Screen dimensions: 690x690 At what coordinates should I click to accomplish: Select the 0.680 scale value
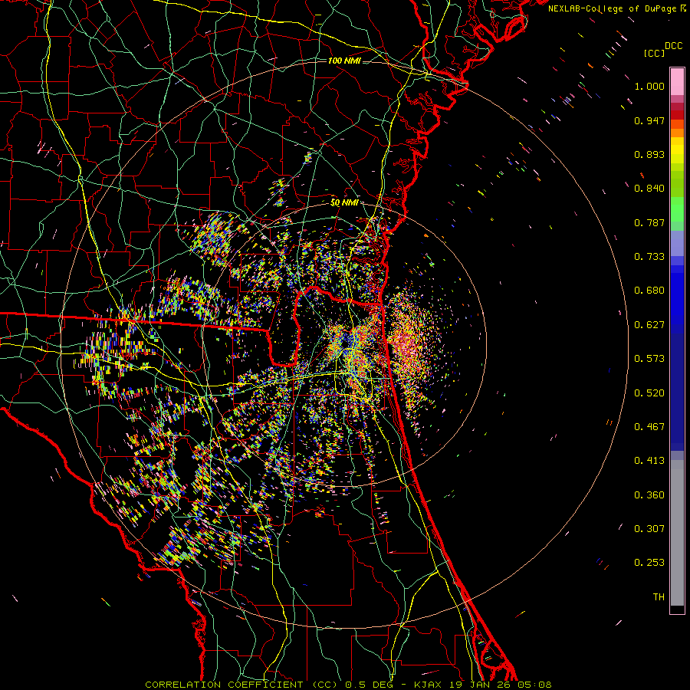[649, 291]
